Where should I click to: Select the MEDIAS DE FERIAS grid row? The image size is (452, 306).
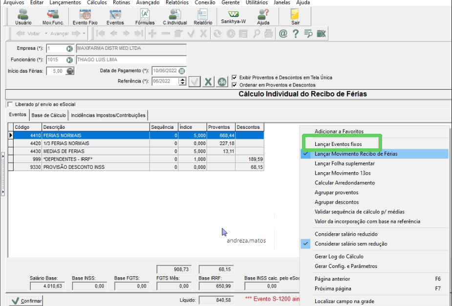pyautogui.click(x=136, y=151)
